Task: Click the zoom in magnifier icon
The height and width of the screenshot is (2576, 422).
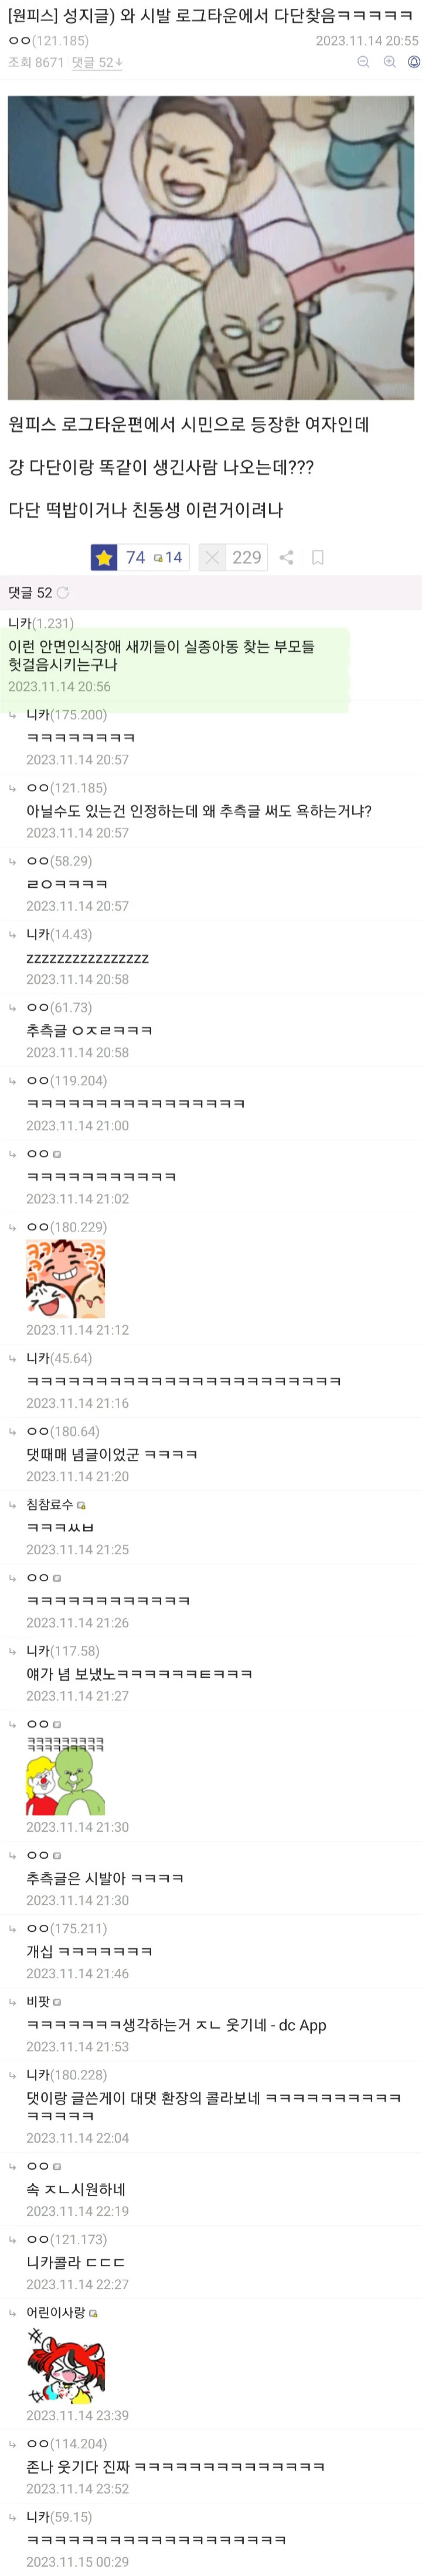Action: 389,62
